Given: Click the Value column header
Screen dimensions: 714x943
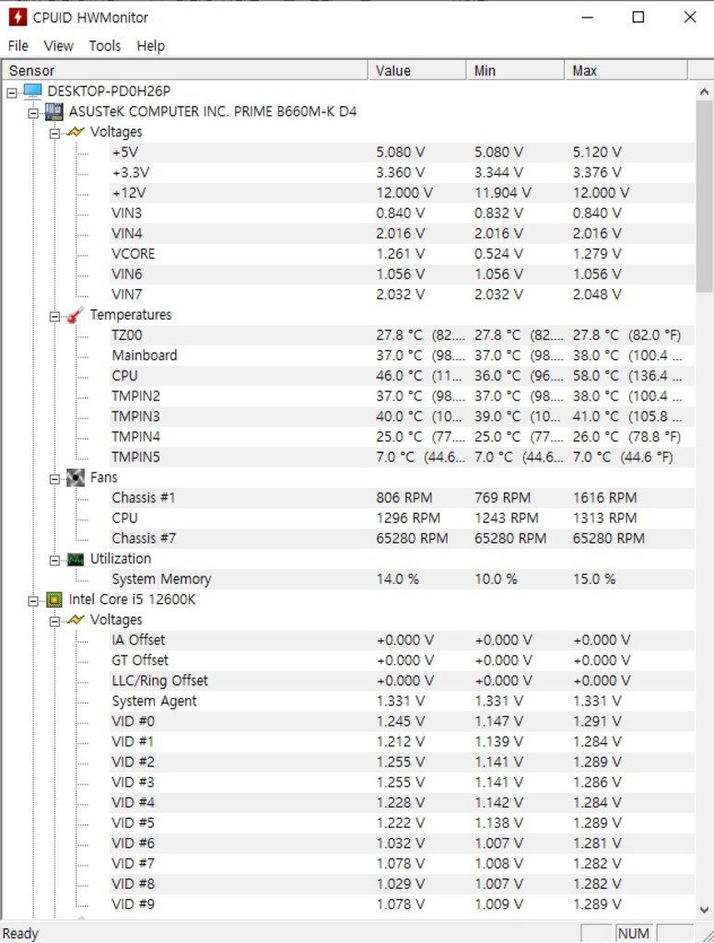Looking at the screenshot, I should [x=416, y=70].
